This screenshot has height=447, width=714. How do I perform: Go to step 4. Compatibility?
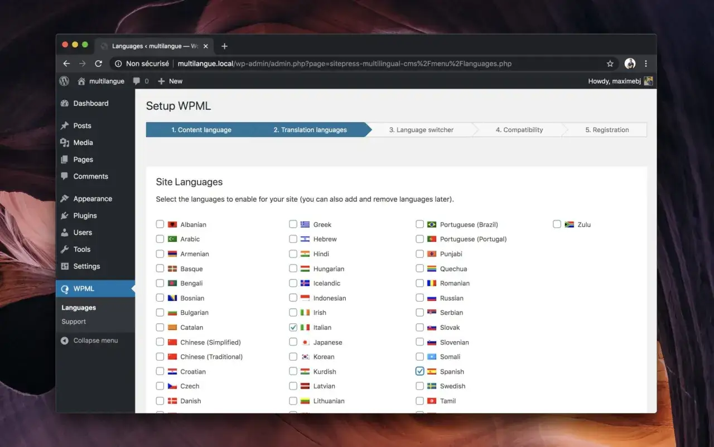(519, 130)
